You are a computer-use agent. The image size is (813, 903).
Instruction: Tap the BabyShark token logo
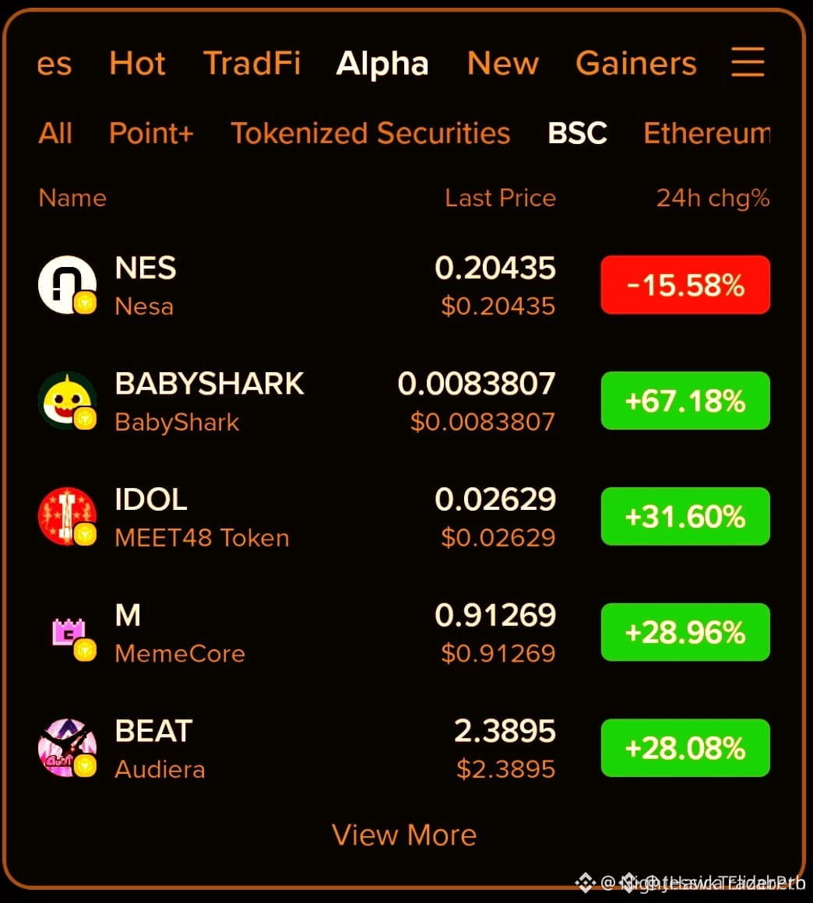point(68,400)
